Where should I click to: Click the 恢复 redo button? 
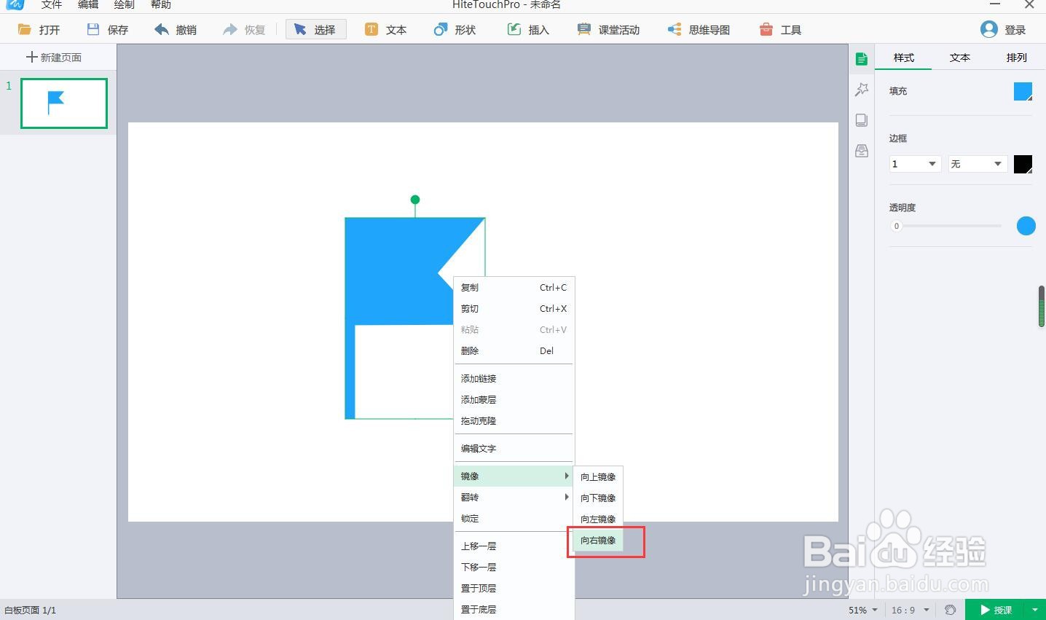(245, 29)
